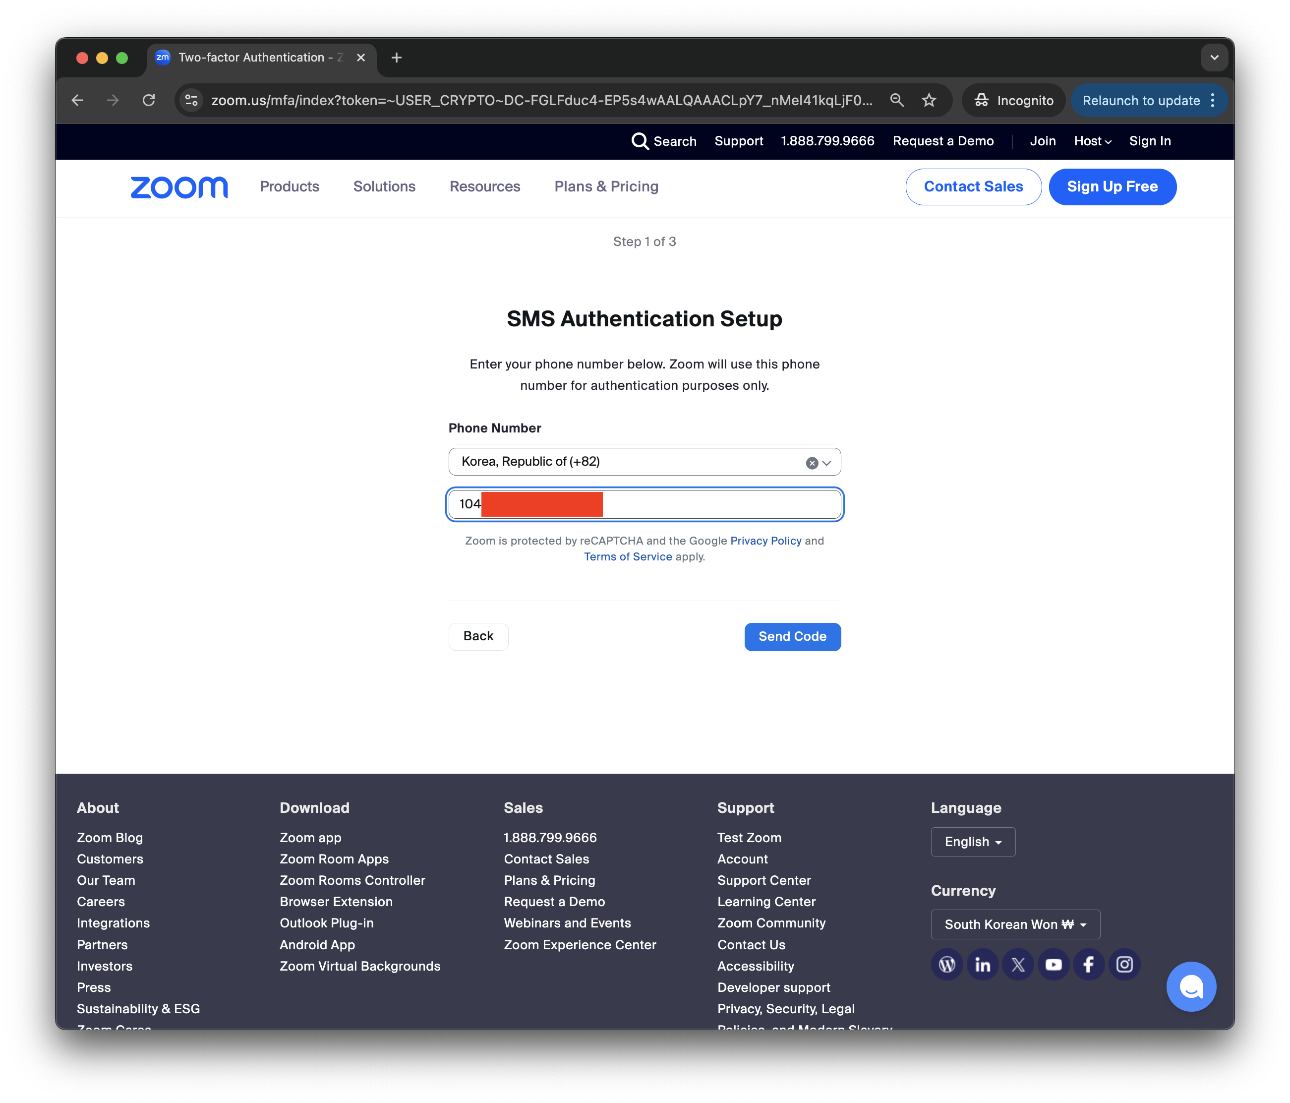Open the Facebook icon in footer
This screenshot has height=1103, width=1290.
point(1089,964)
